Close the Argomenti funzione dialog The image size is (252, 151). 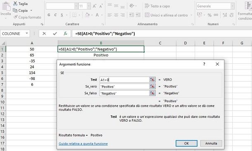217,64
